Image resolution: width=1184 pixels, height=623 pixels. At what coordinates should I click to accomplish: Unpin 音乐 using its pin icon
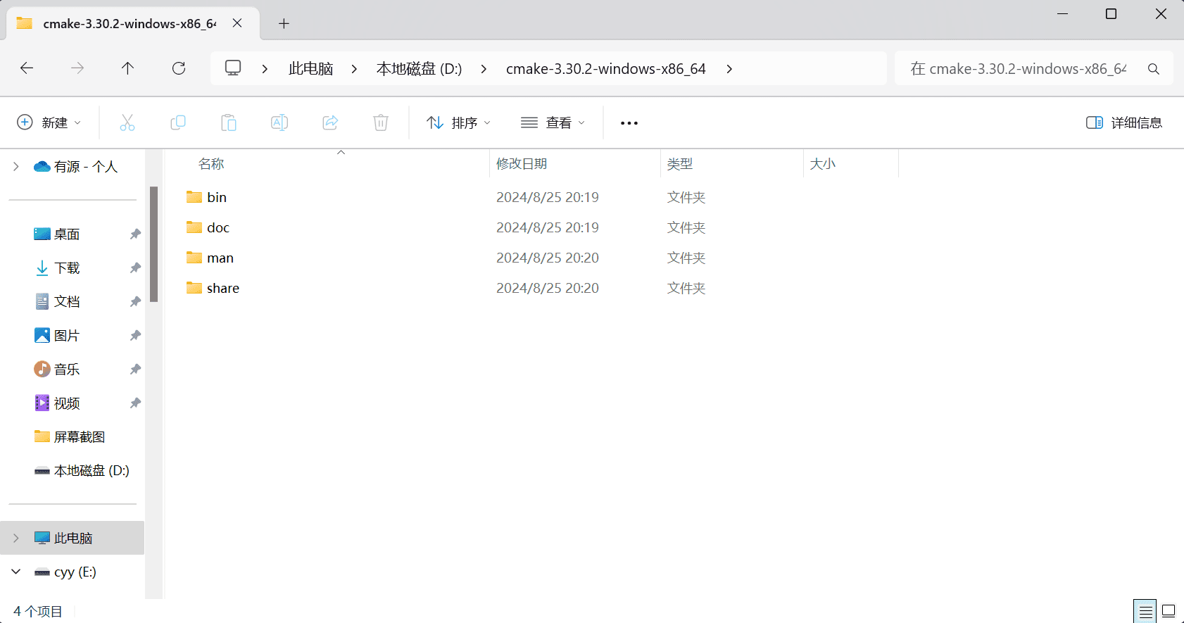[x=135, y=369]
